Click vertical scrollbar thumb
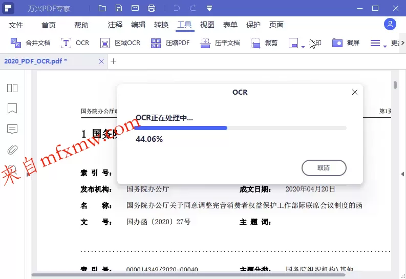 click(395, 84)
